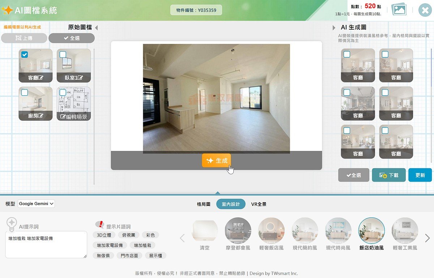Collapse the 原始圖檔 panel arrow
The height and width of the screenshot is (278, 434).
click(x=96, y=28)
